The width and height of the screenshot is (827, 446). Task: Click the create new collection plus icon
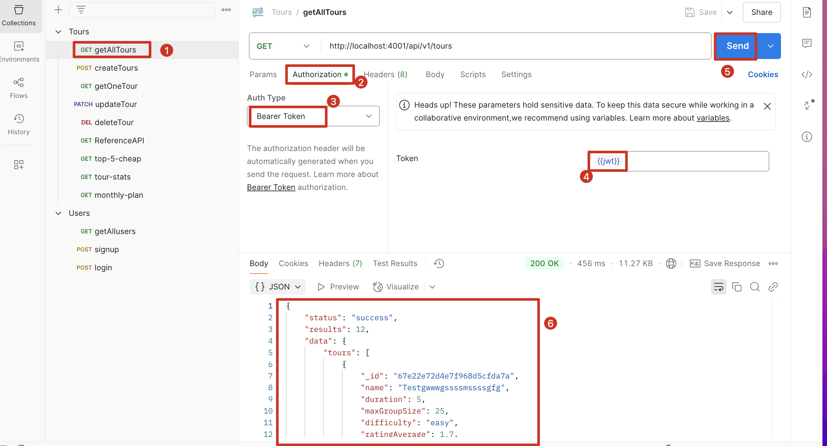[x=58, y=10]
